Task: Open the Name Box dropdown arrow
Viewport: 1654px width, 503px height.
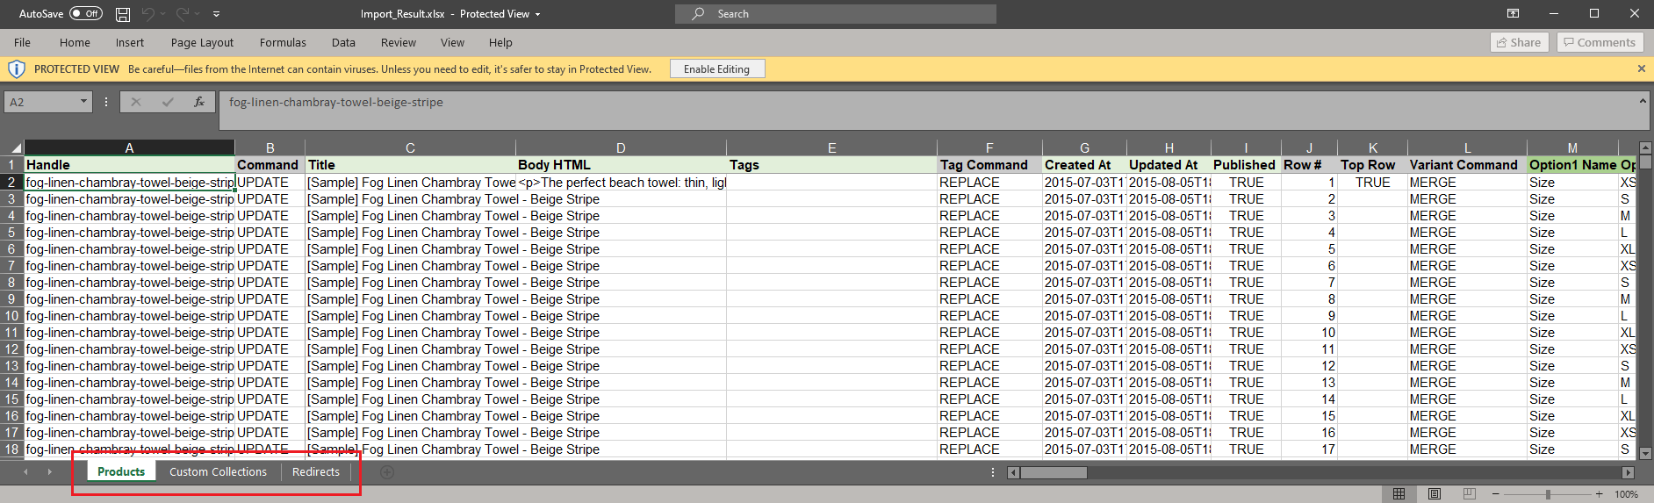Action: point(84,102)
